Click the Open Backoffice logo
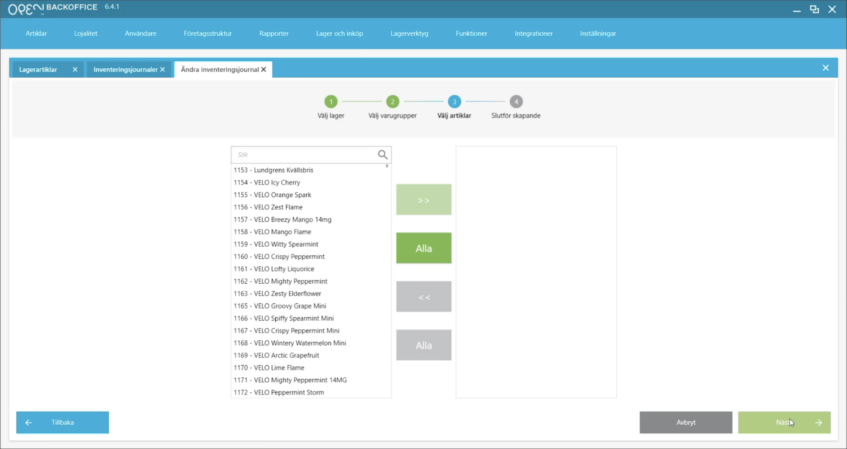 tap(53, 9)
